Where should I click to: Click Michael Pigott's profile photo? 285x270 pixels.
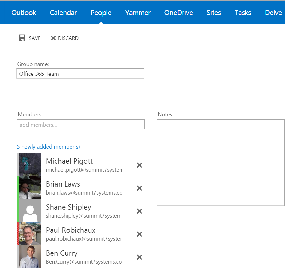[x=30, y=164]
